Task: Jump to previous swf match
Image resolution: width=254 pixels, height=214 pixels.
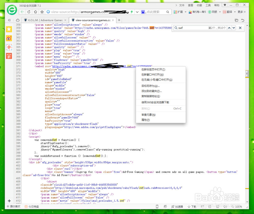Action: [x=229, y=28]
